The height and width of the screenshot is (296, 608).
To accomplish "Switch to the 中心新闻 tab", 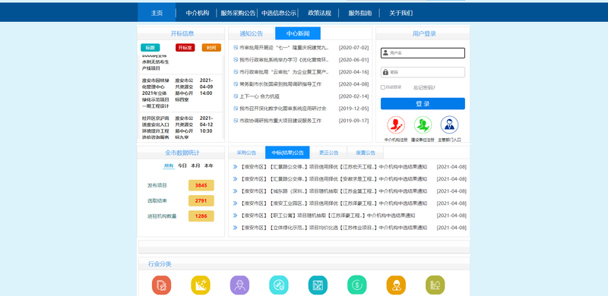I will point(298,33).
